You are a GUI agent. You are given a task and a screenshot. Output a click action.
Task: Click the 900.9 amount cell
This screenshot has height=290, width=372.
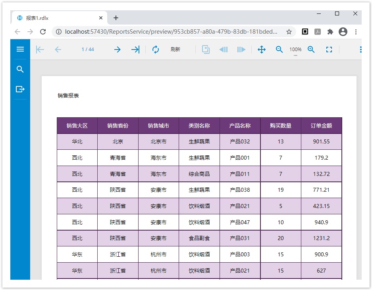pos(322,254)
